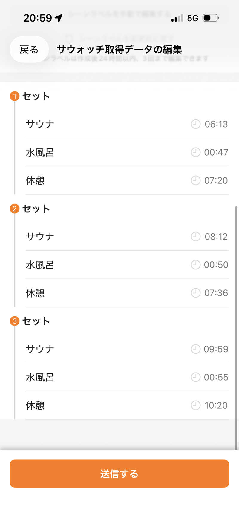Submit data with 送信する button
Viewport: 239px width, 518px height.
tap(119, 473)
